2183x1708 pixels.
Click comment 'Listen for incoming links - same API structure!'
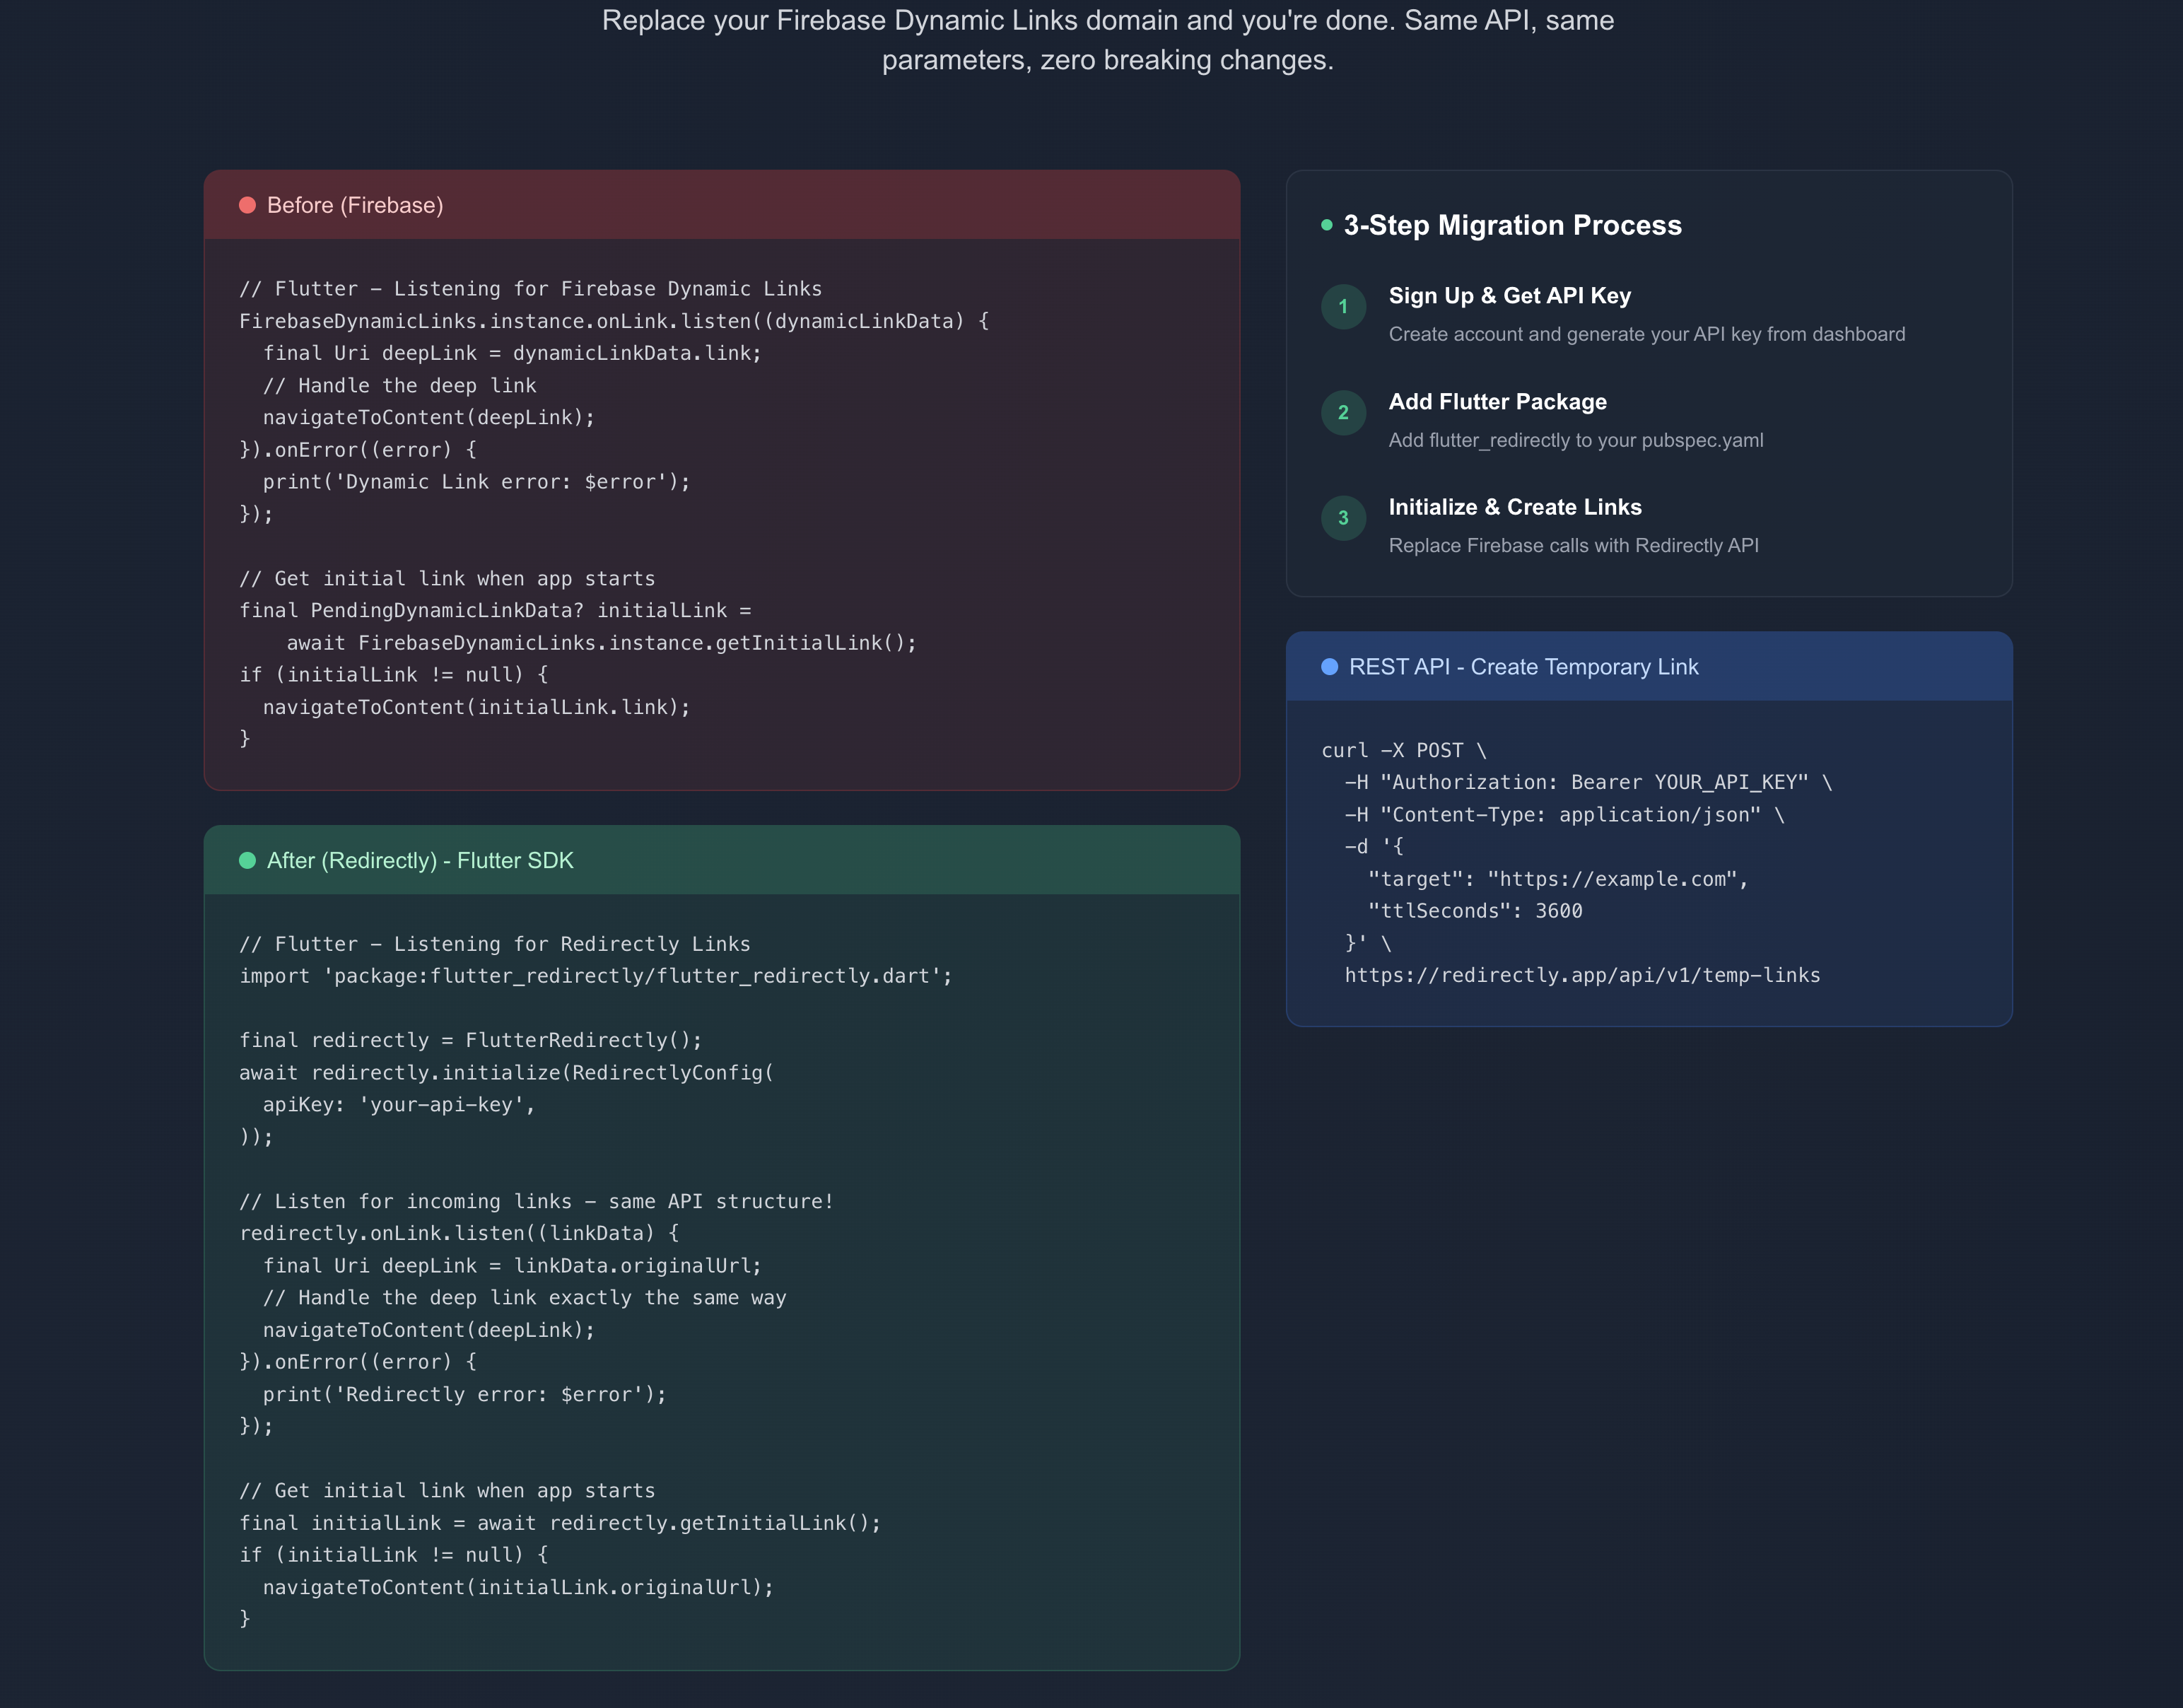pos(536,1201)
